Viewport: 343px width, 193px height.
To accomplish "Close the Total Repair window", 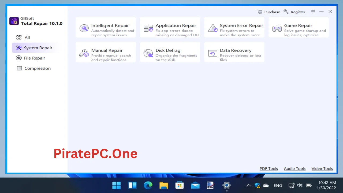I will 330,12.
